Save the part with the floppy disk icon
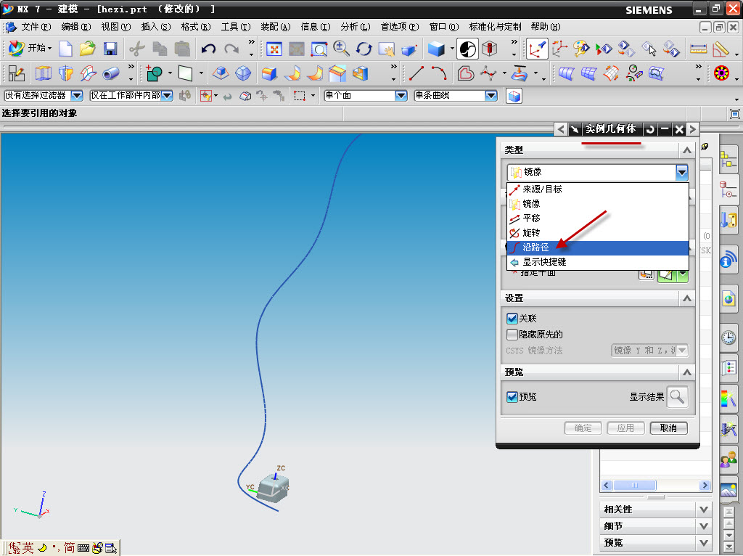The width and height of the screenshot is (743, 556). 110,49
